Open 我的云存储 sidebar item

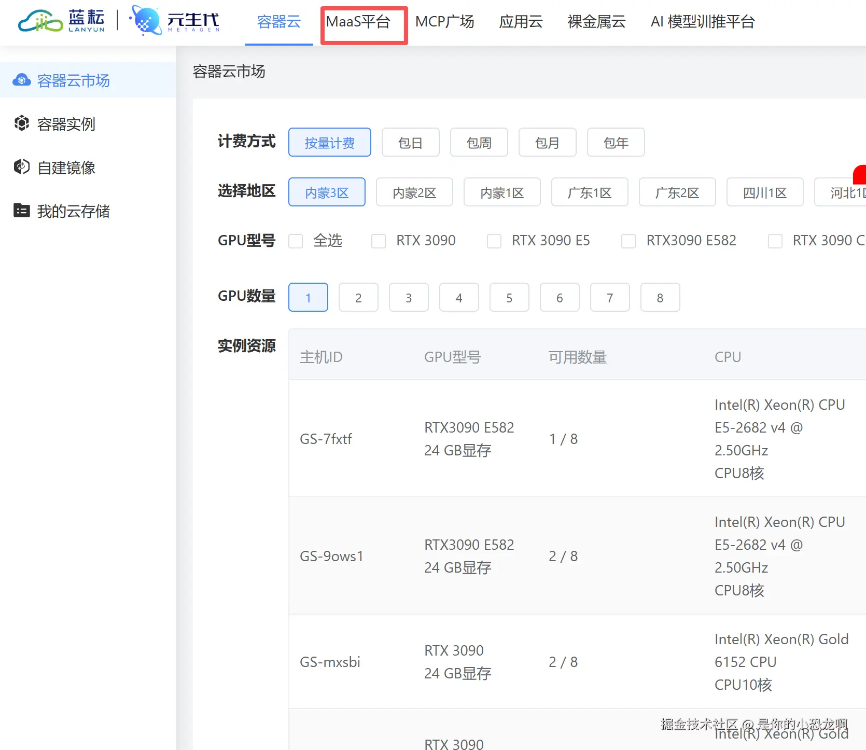point(88,211)
